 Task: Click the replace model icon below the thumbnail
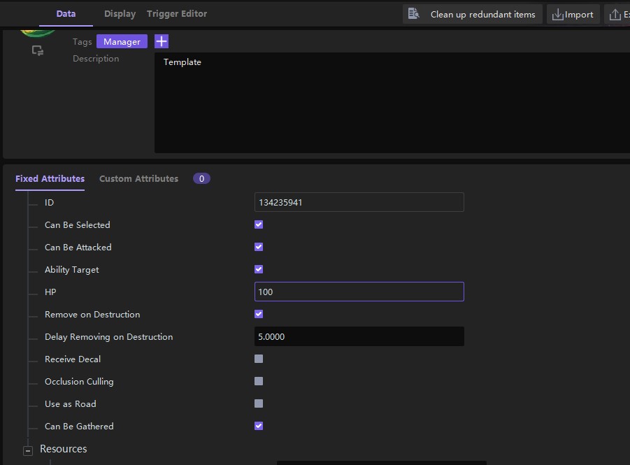tap(38, 51)
